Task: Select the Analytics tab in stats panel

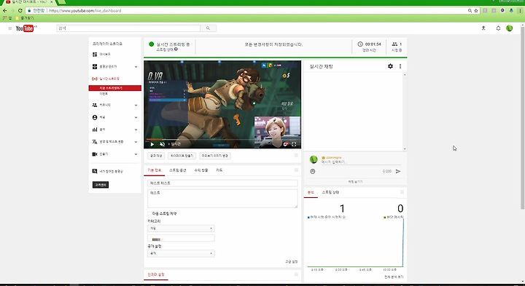Action: coord(311,192)
